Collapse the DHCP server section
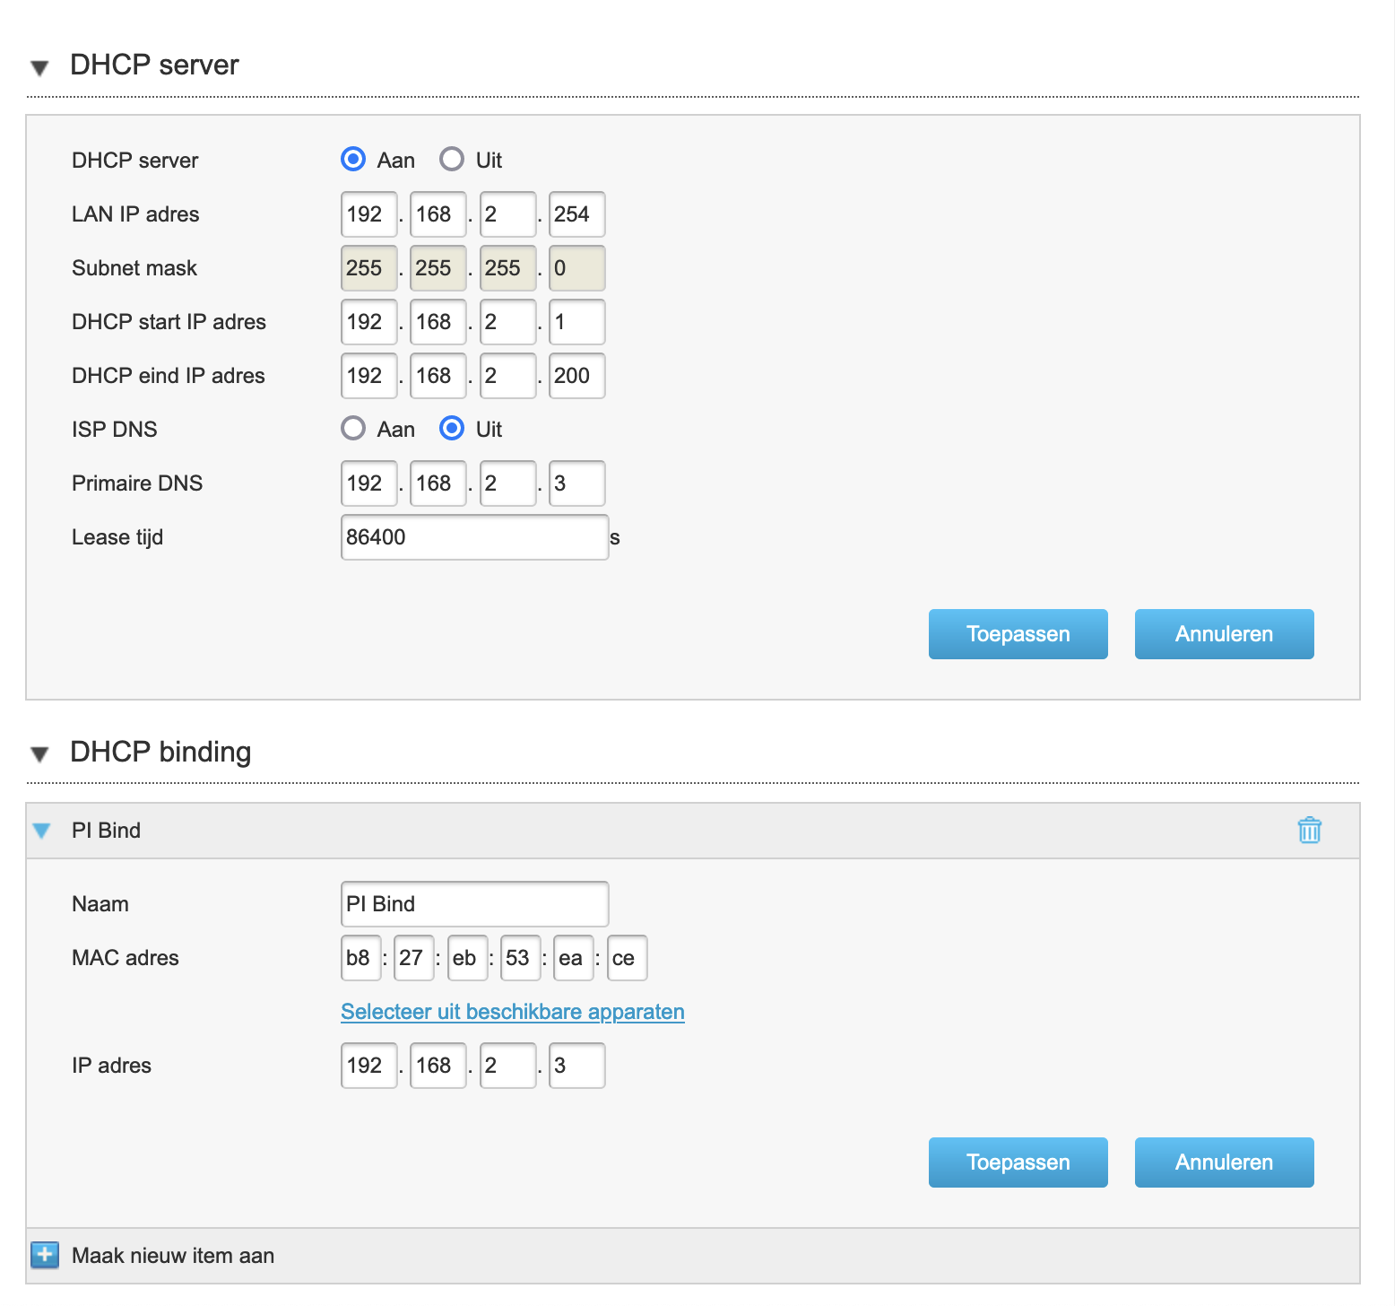 [39, 67]
